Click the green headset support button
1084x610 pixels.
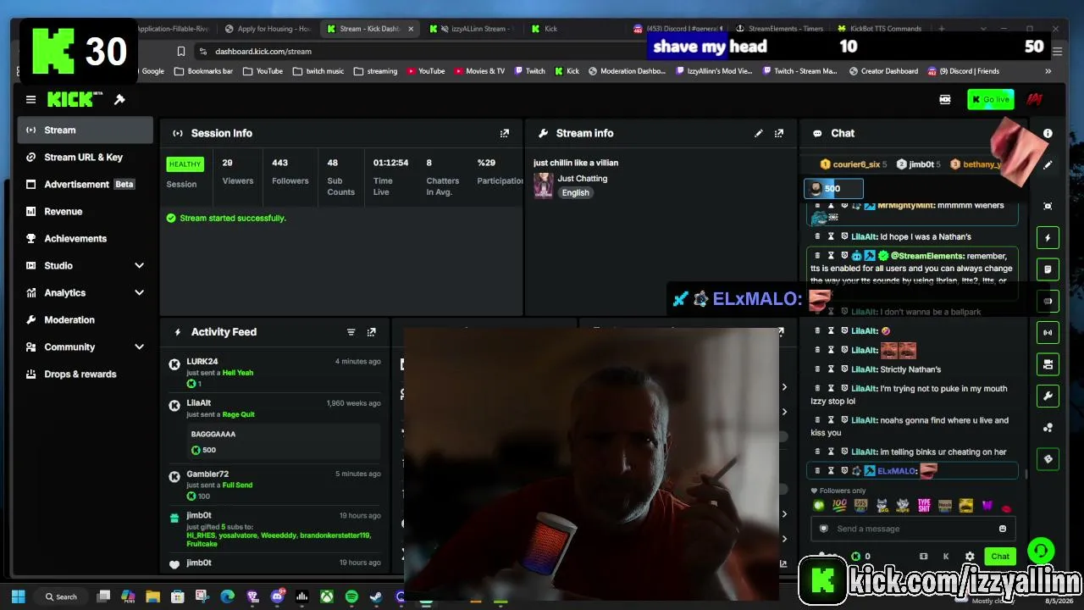point(1041,551)
